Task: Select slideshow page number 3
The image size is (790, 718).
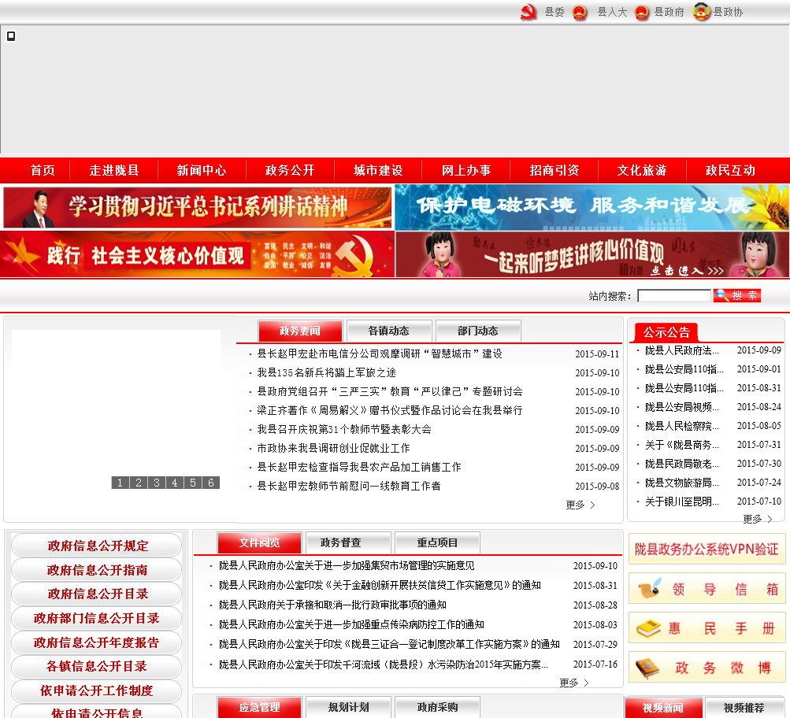Action: click(x=157, y=483)
